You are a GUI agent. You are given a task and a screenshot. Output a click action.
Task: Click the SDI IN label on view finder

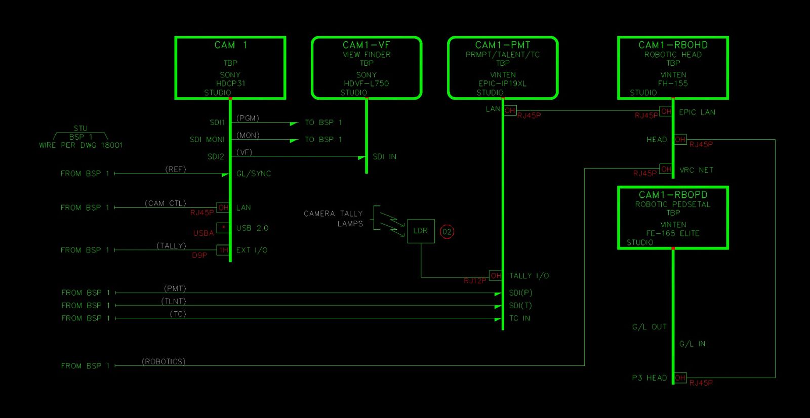coord(385,157)
